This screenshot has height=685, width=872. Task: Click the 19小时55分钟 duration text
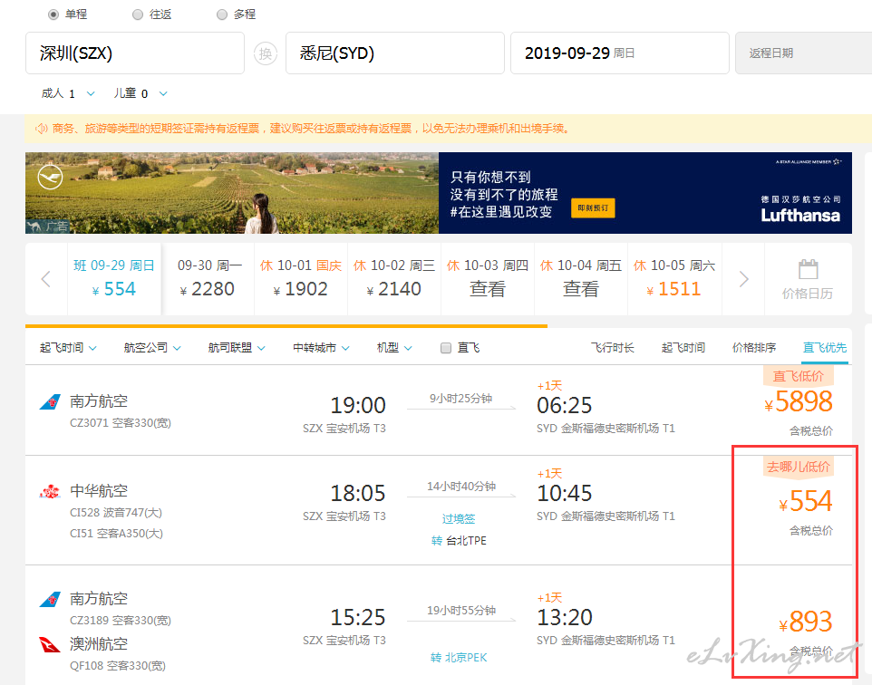coord(461,611)
